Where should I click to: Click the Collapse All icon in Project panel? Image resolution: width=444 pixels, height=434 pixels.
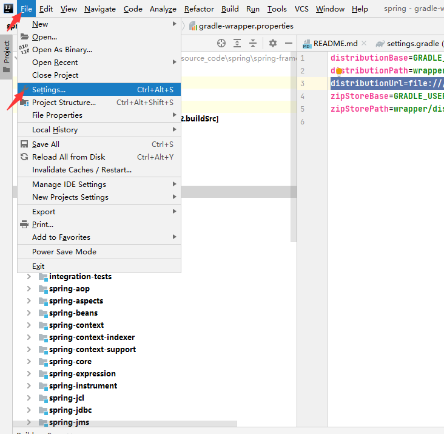[x=253, y=43]
